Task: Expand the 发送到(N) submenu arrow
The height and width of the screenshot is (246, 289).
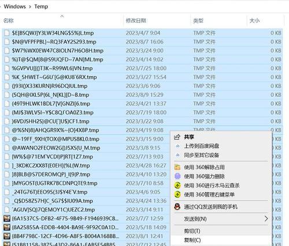Action: tap(266, 218)
